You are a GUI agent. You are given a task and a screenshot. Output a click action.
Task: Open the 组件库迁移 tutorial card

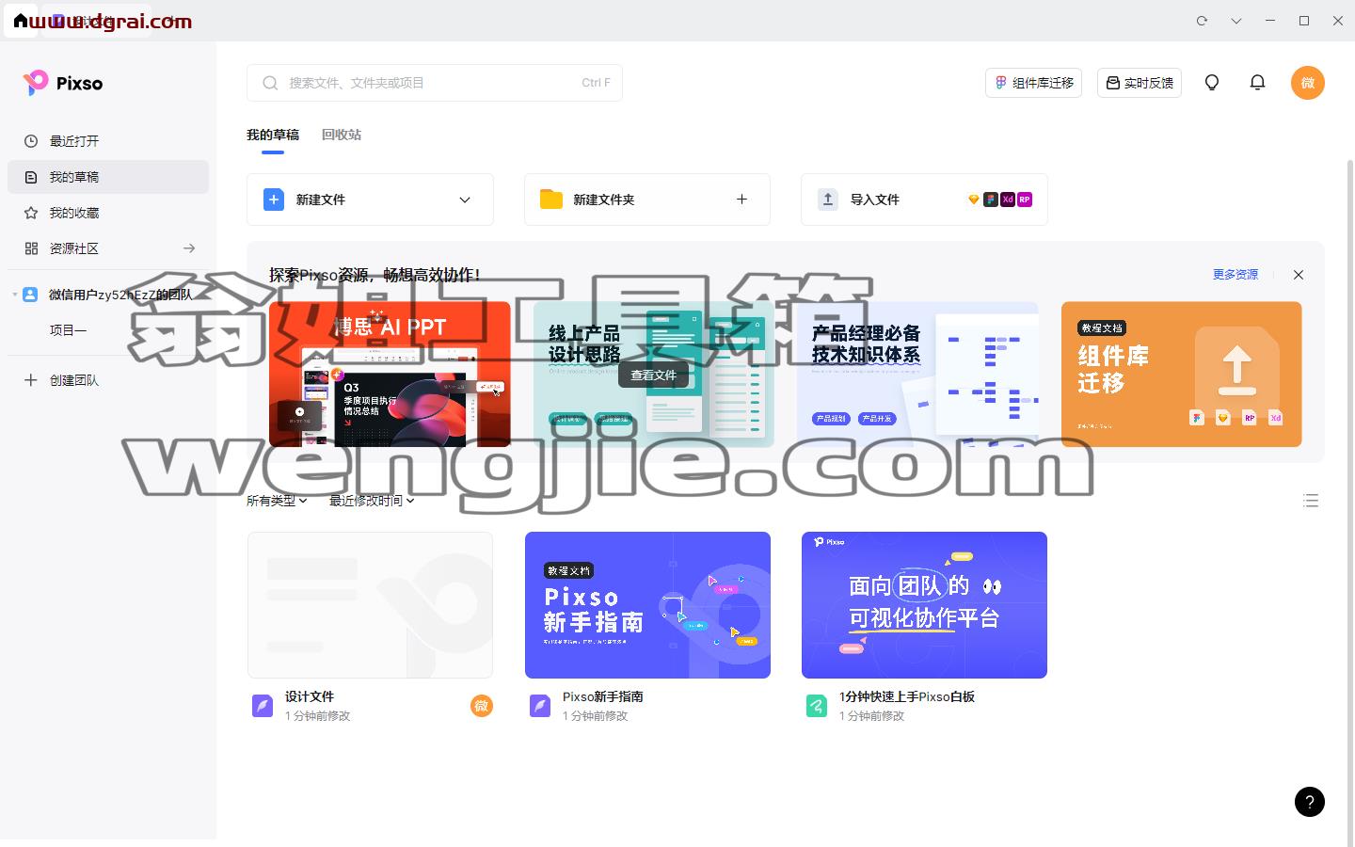pyautogui.click(x=1182, y=374)
